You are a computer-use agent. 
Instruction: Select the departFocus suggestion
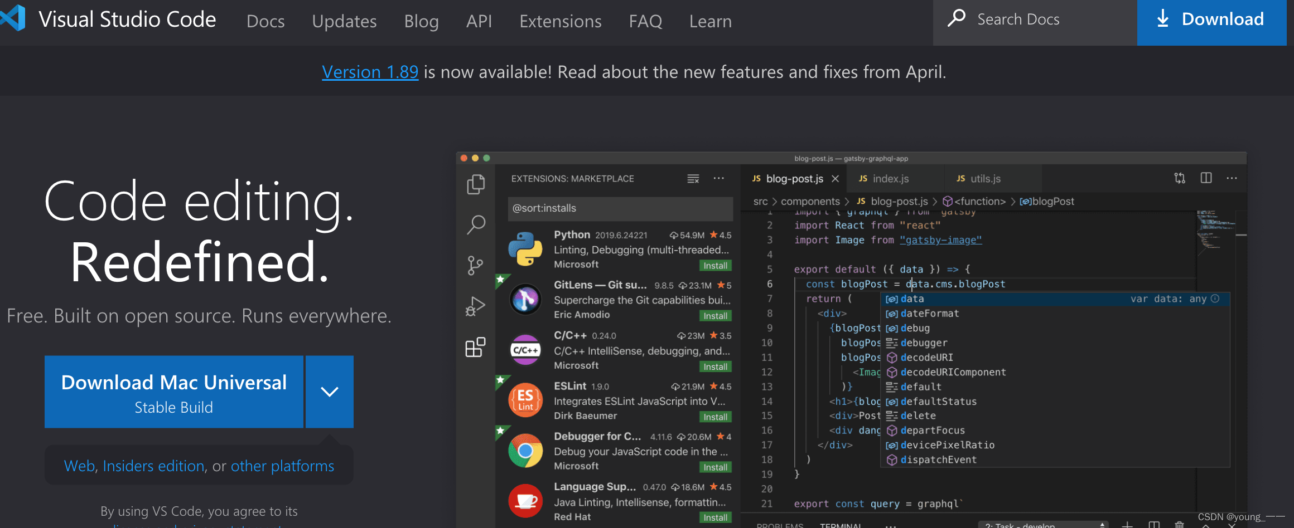click(1055, 431)
